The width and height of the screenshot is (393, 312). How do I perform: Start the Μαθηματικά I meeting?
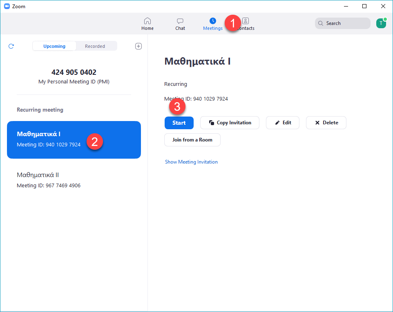[x=179, y=123]
